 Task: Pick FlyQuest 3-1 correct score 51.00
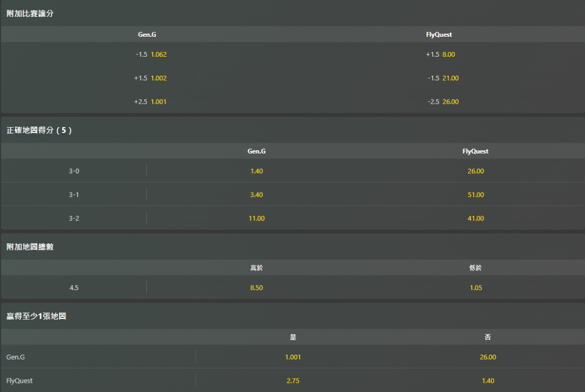pos(476,195)
